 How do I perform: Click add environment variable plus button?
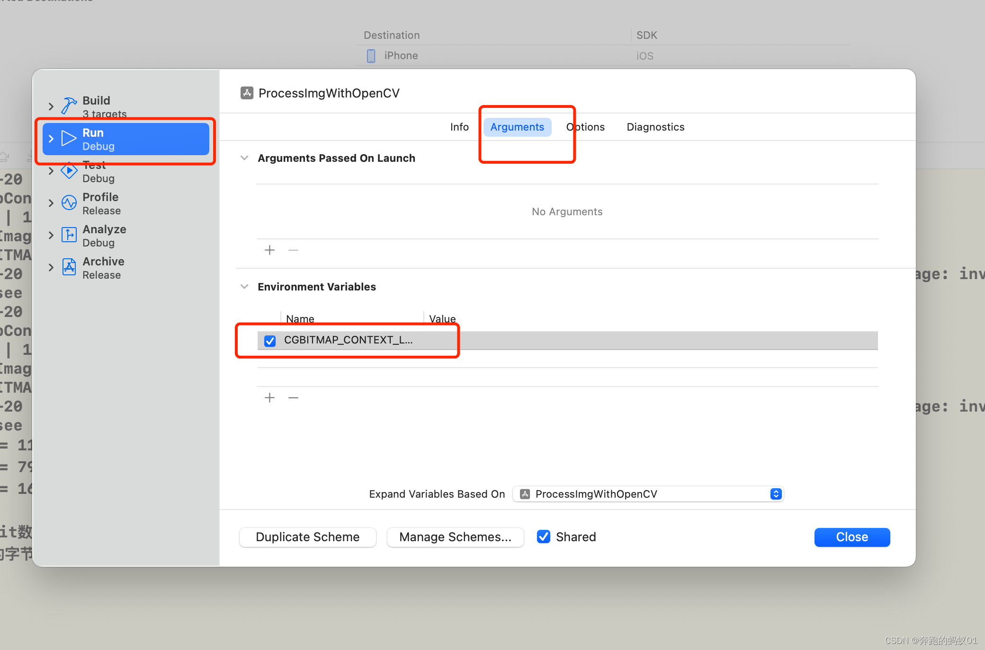point(269,397)
